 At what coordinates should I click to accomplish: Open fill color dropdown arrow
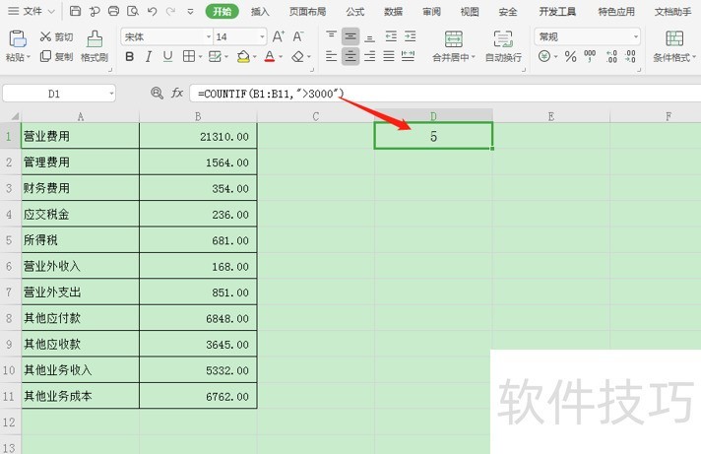(254, 57)
